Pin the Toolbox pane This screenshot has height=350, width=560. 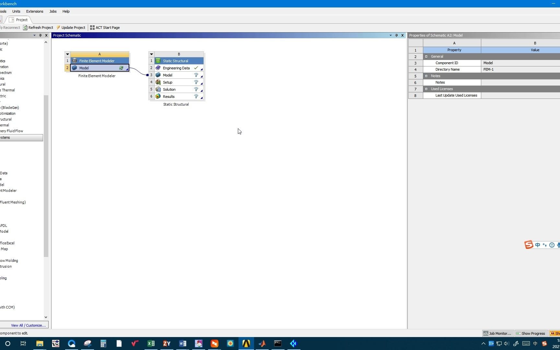pyautogui.click(x=40, y=35)
